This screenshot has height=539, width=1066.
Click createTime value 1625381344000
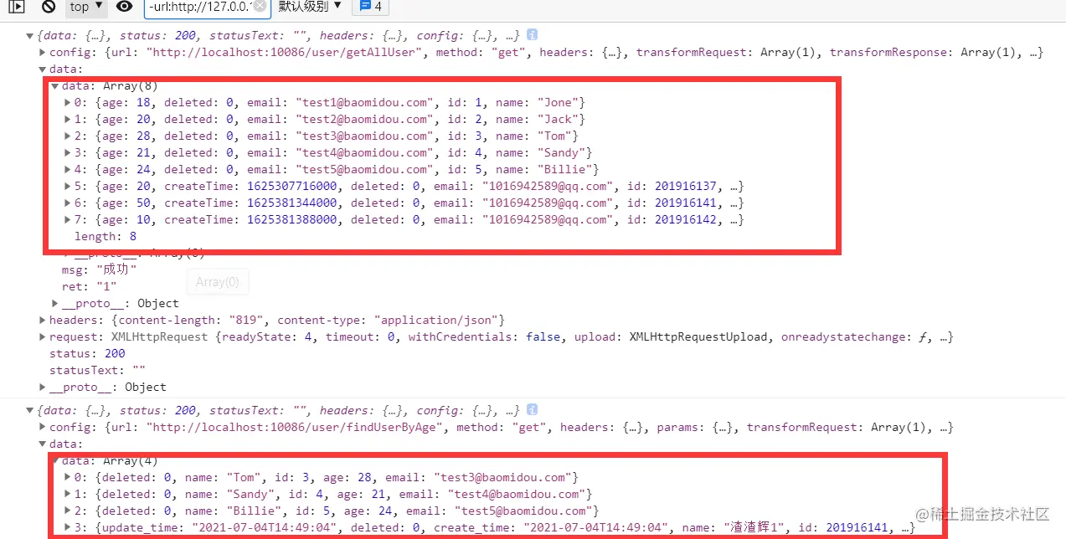click(291, 203)
